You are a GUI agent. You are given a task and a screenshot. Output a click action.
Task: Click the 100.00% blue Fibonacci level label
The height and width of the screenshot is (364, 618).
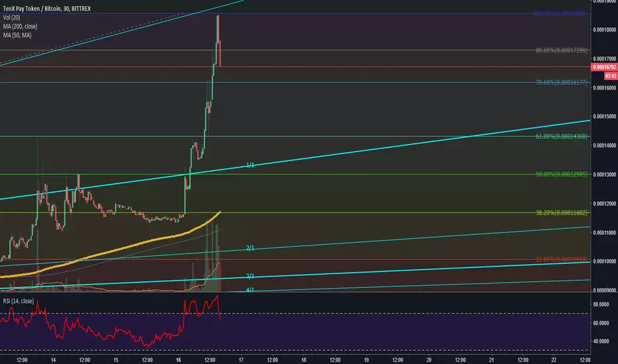click(560, 13)
